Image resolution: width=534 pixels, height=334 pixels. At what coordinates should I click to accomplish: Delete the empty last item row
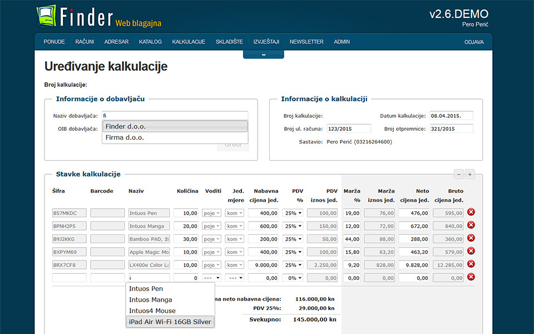coord(471,277)
